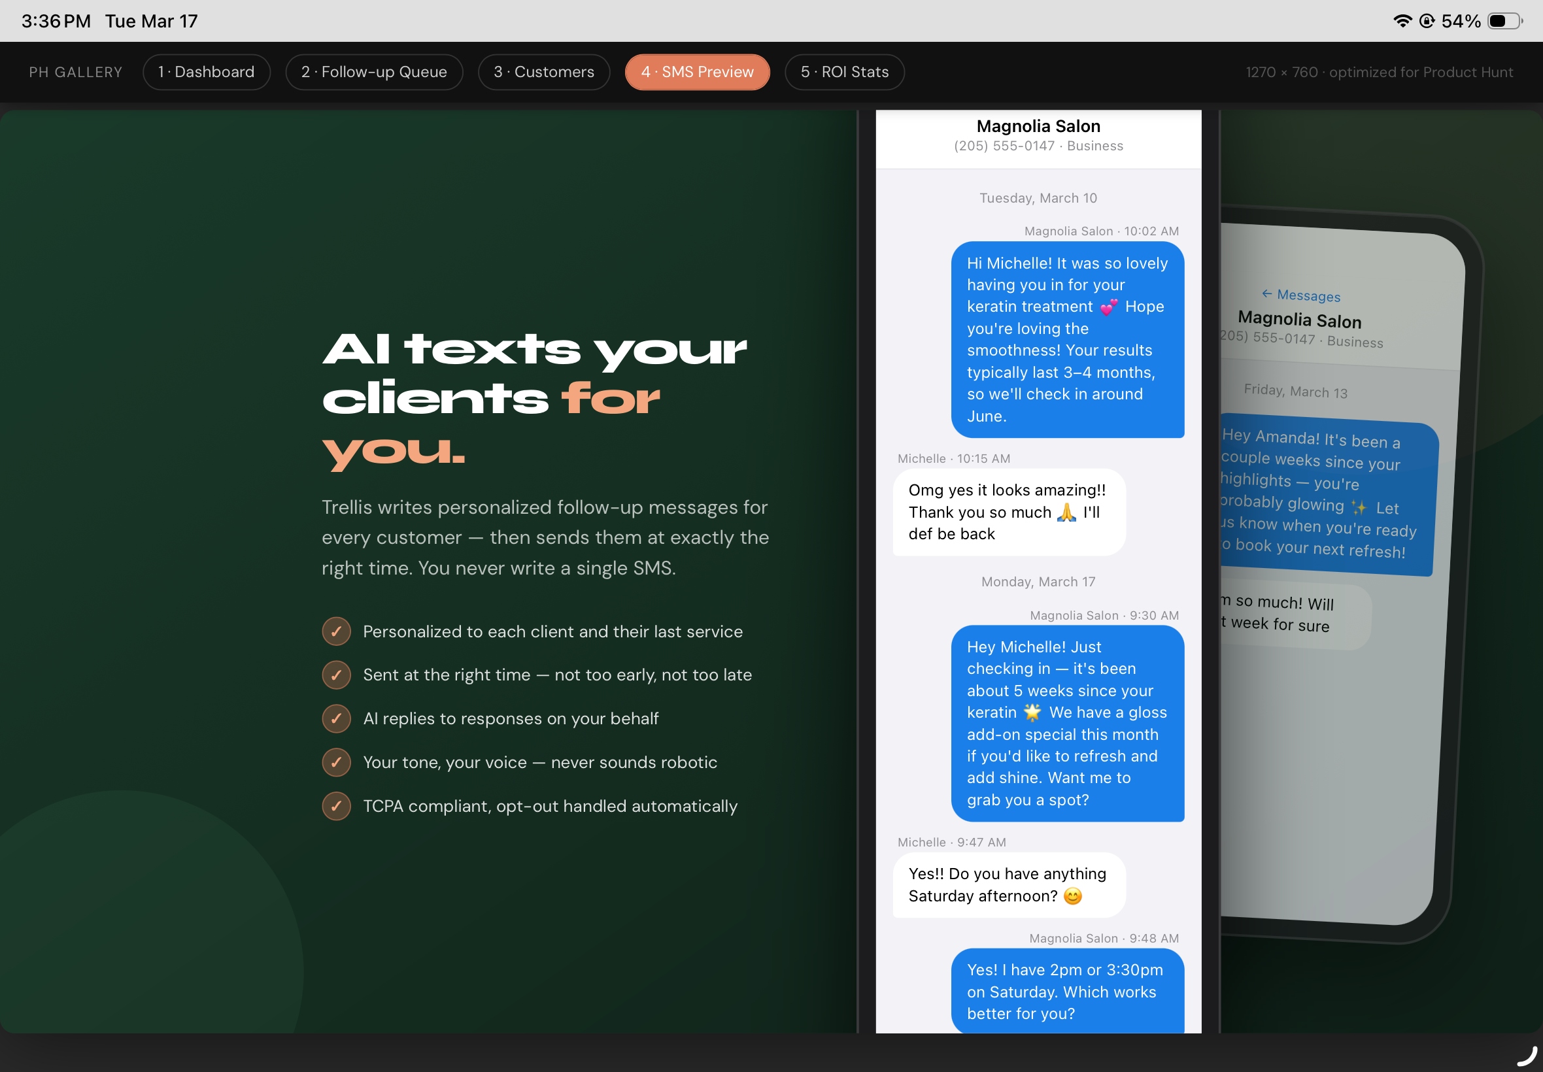Select the 4 · SMS Preview tab

pos(696,72)
